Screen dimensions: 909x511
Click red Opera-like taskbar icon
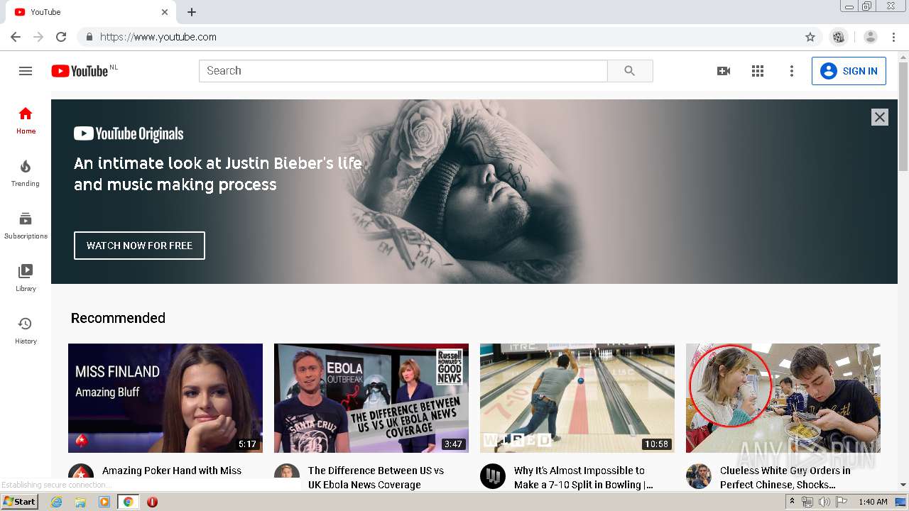(x=152, y=502)
